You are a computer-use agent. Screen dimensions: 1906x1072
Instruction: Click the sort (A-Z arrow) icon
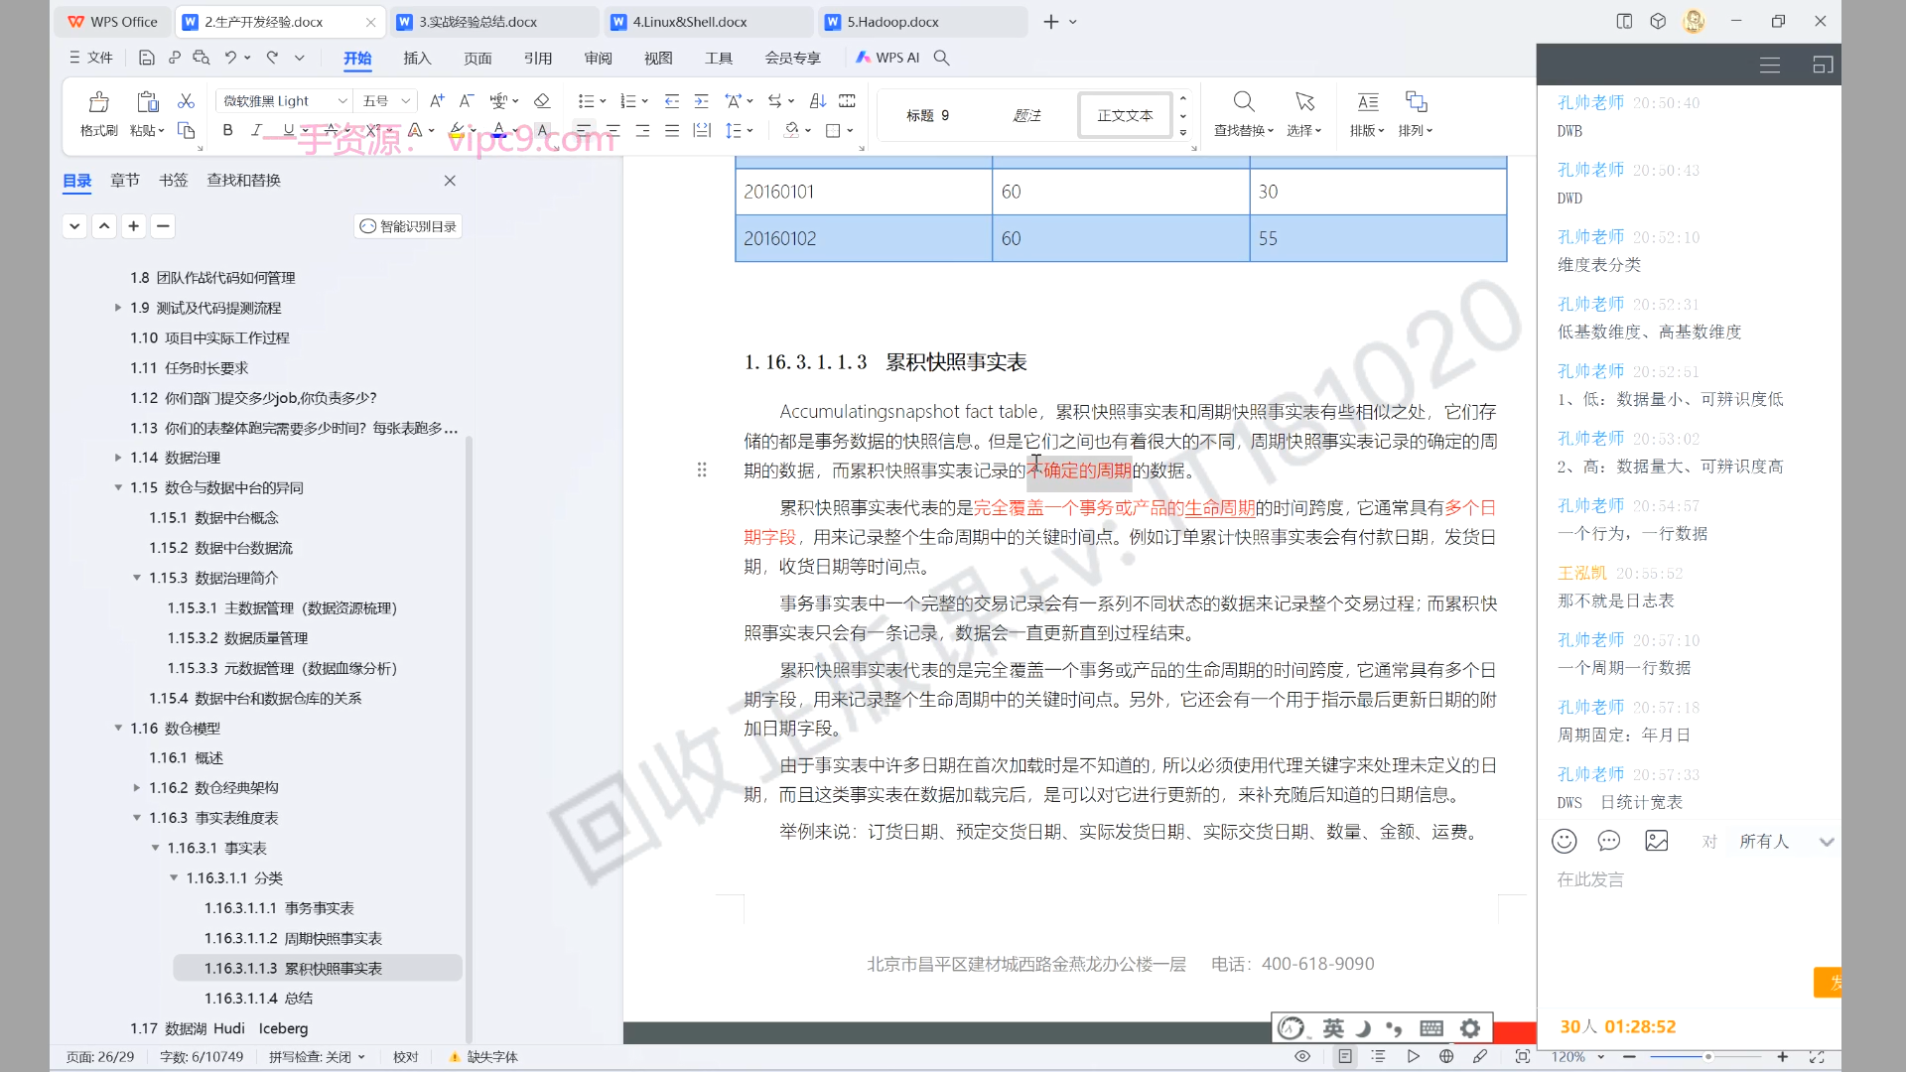tap(817, 101)
